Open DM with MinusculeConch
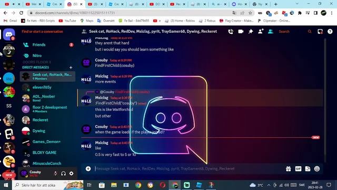This screenshot has height=190, width=337. point(48,163)
